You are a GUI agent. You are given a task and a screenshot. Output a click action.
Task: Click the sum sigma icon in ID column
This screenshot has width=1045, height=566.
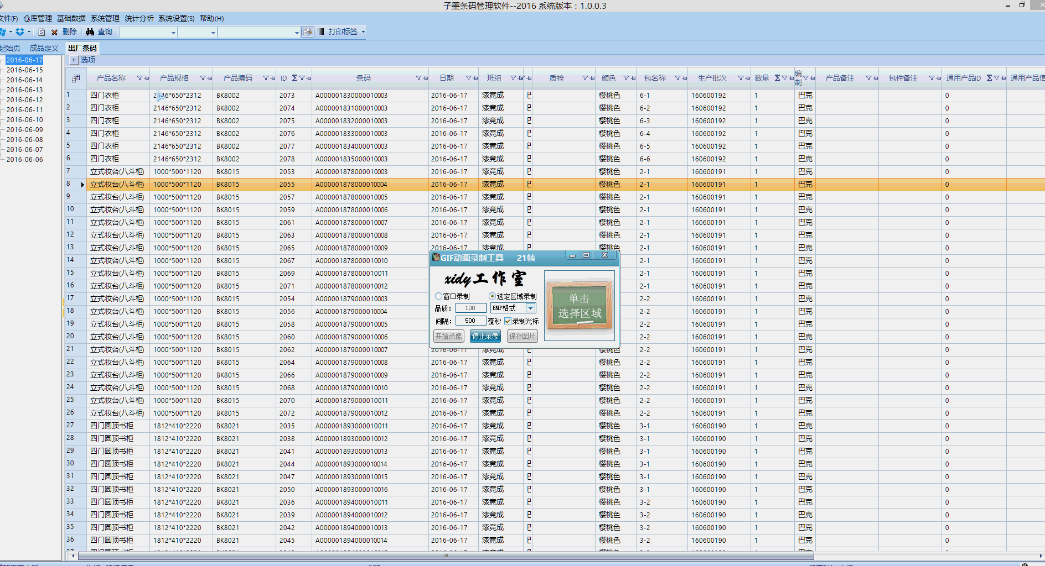[294, 78]
